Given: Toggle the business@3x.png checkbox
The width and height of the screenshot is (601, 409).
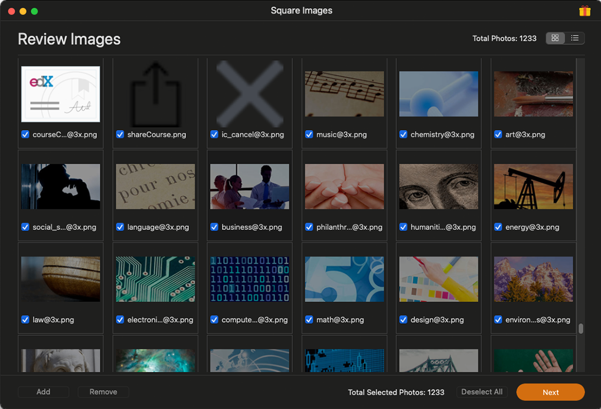Looking at the screenshot, I should click(214, 227).
